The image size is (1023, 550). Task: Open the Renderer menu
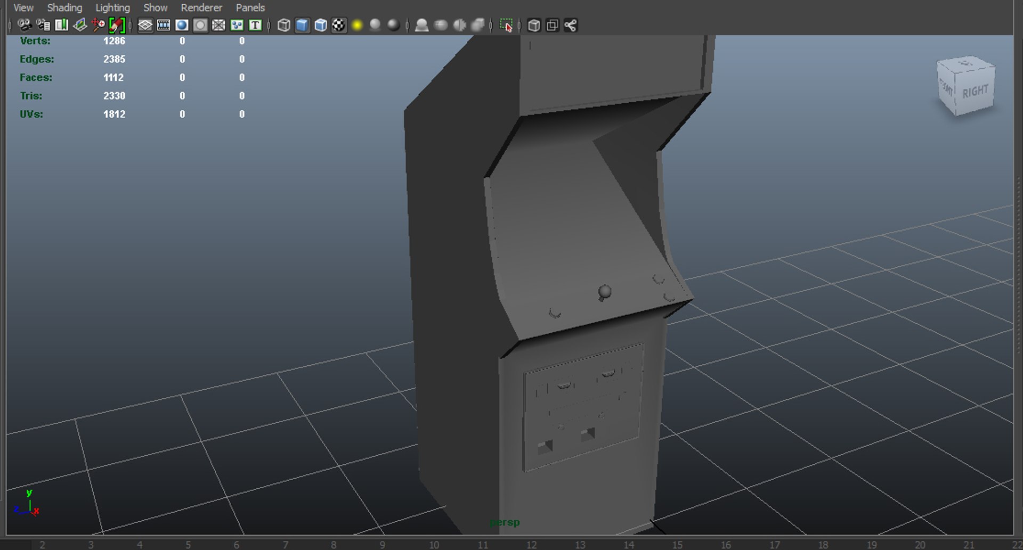pos(201,7)
